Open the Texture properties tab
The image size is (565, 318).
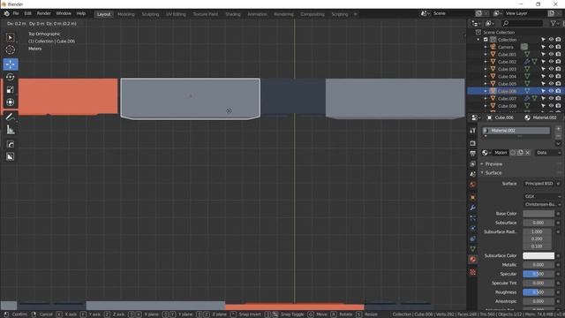[472, 272]
